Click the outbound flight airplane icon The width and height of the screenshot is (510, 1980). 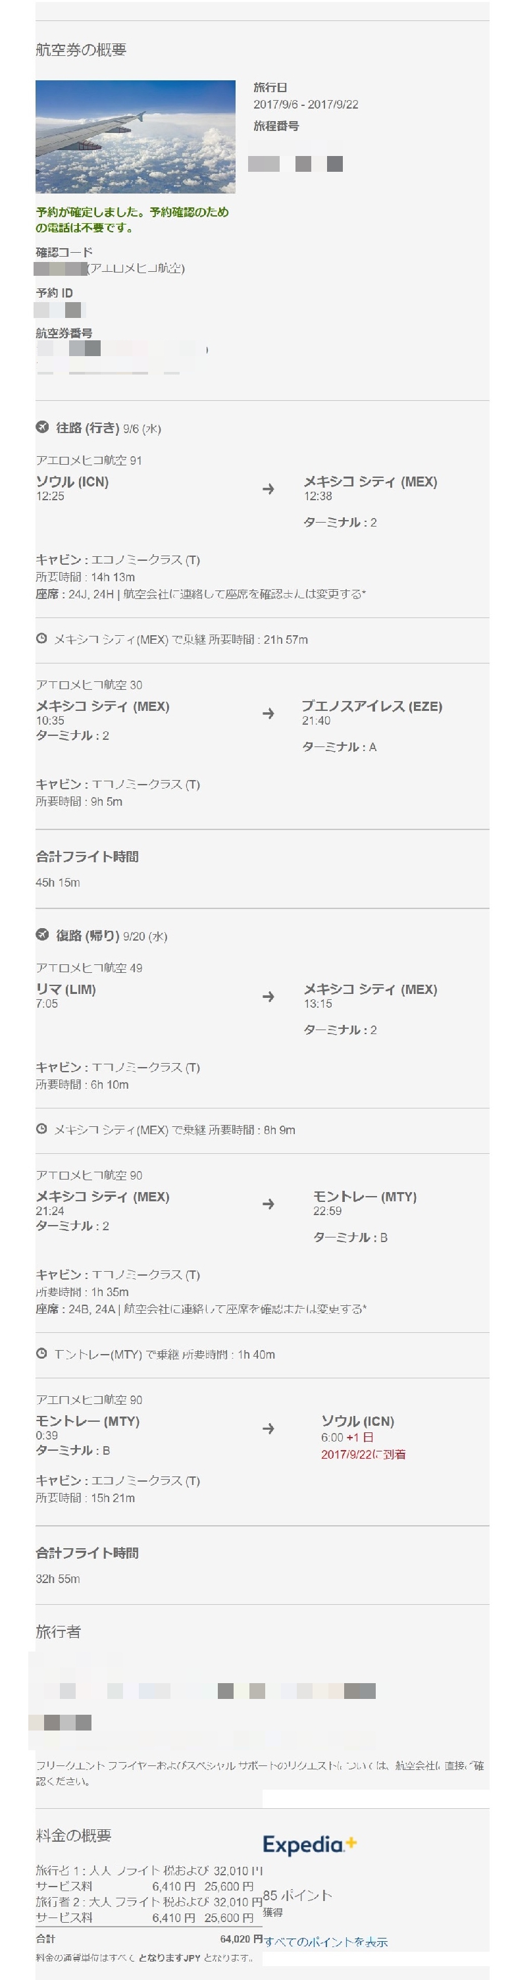[42, 427]
